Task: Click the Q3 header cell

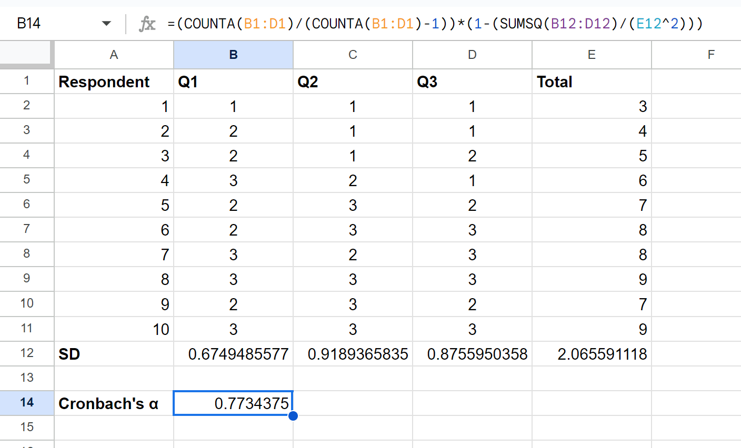Action: coord(472,82)
